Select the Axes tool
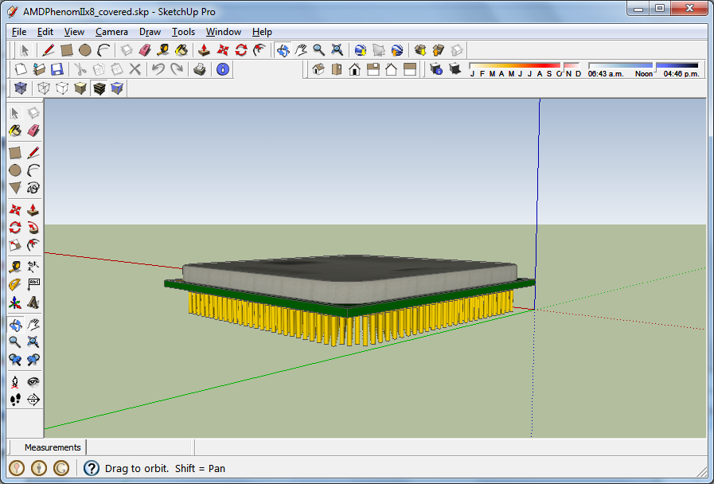The image size is (714, 484). coord(15,302)
